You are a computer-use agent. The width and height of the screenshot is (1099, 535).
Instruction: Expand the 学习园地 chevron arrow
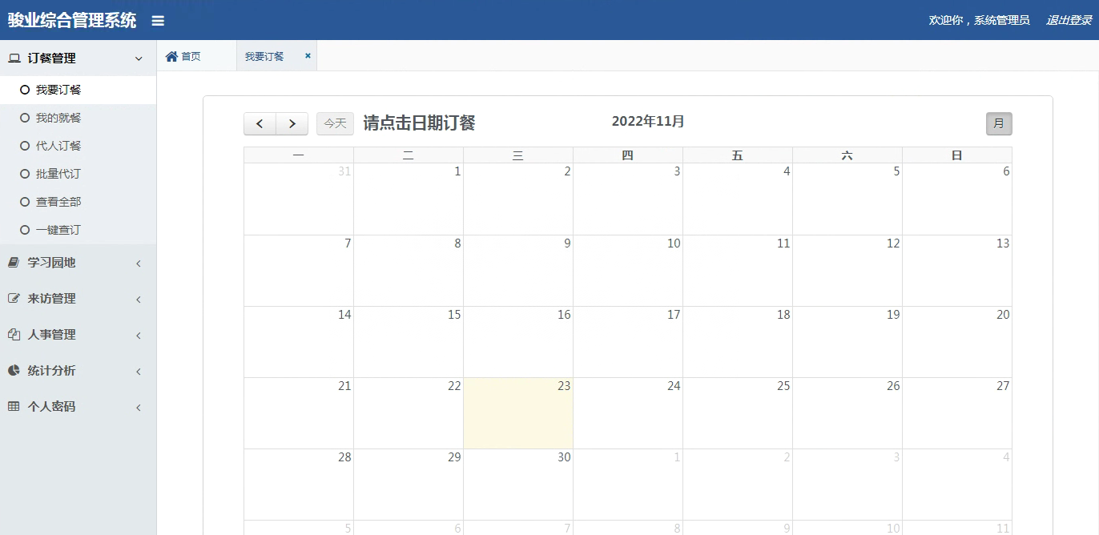coord(139,263)
